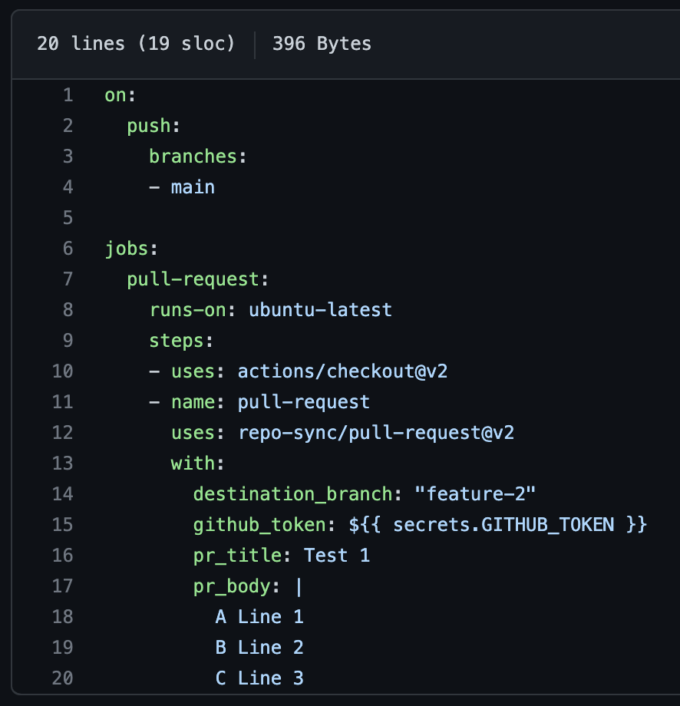Click line number 7 in the gutter
The image size is (680, 706).
point(68,279)
